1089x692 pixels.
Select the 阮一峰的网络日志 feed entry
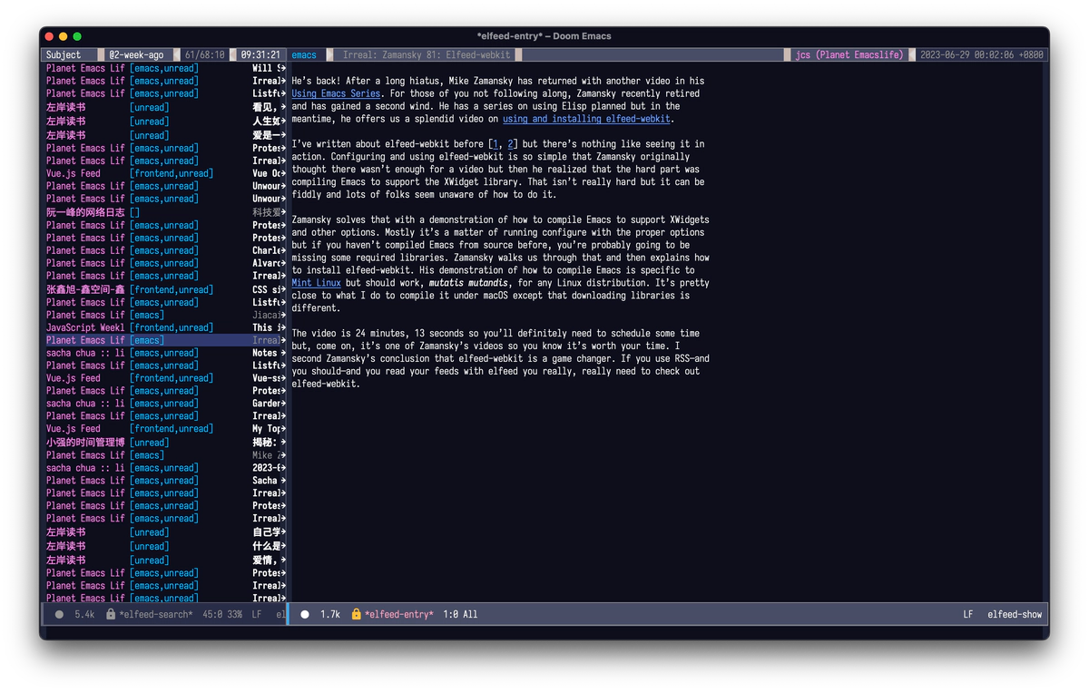[x=85, y=212]
